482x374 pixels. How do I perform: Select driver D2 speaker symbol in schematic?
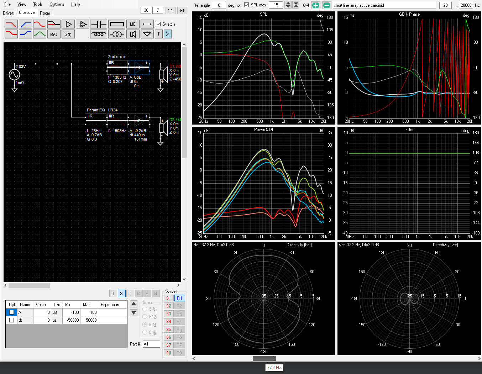[x=163, y=128]
